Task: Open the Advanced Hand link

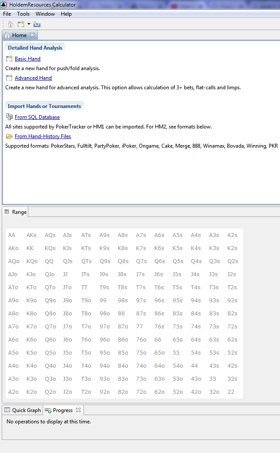Action: [33, 78]
